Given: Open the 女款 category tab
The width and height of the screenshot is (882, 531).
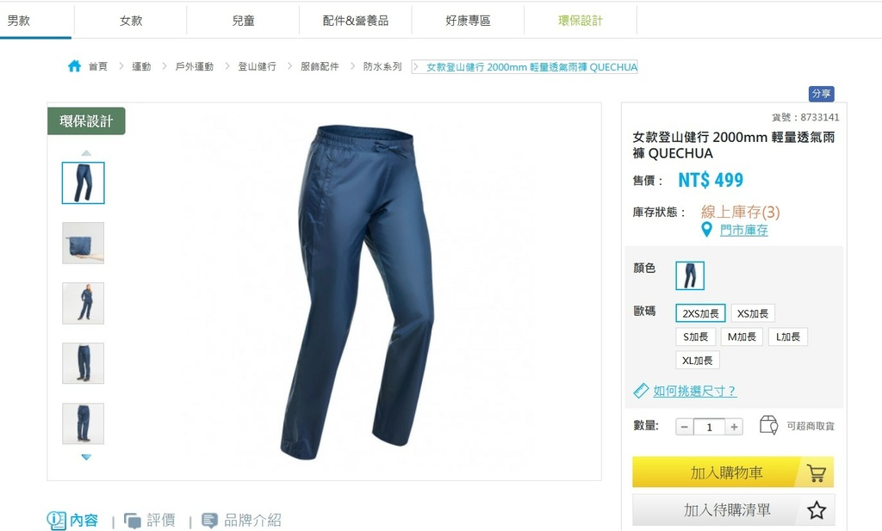Looking at the screenshot, I should pos(131,21).
